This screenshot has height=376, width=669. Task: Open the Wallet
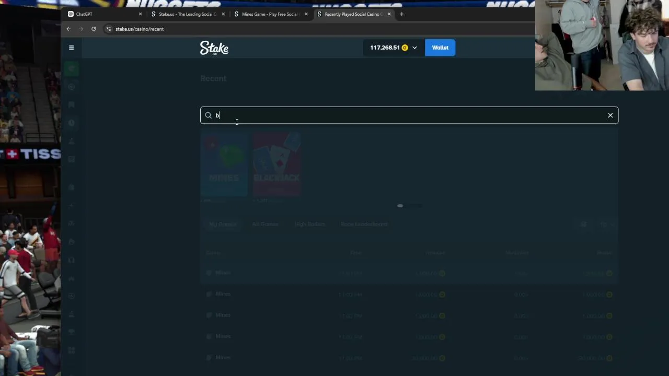tap(440, 48)
